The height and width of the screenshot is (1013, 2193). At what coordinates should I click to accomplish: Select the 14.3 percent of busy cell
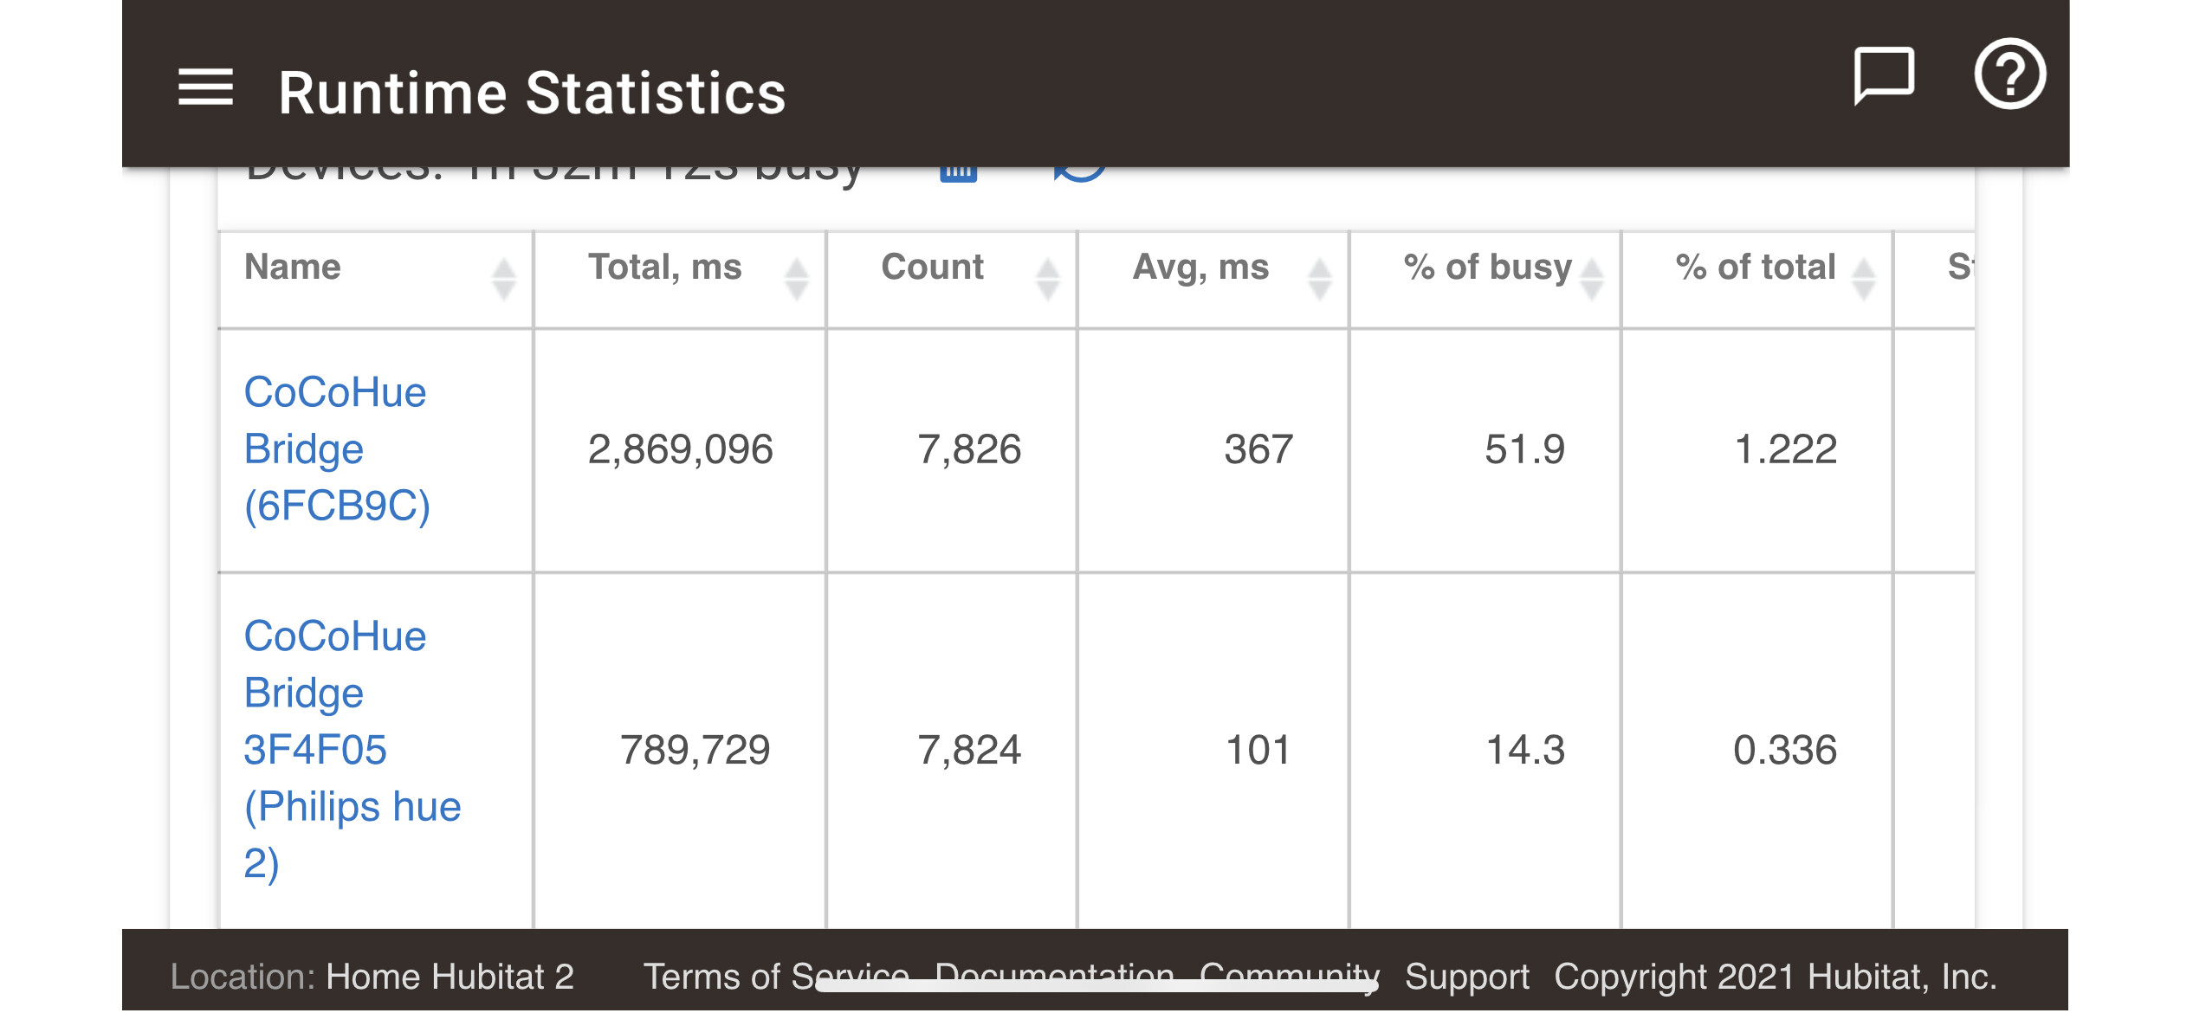(x=1485, y=751)
